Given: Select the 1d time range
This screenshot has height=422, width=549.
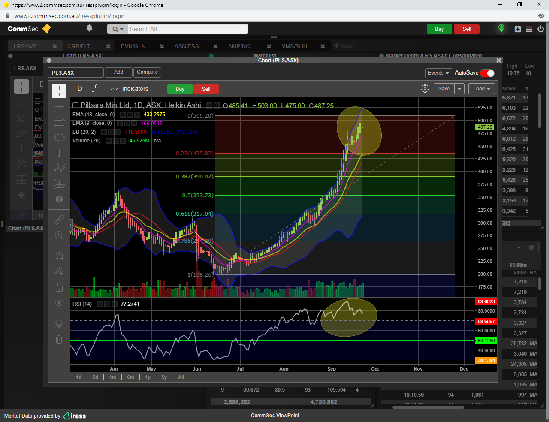Looking at the screenshot, I should [78, 377].
